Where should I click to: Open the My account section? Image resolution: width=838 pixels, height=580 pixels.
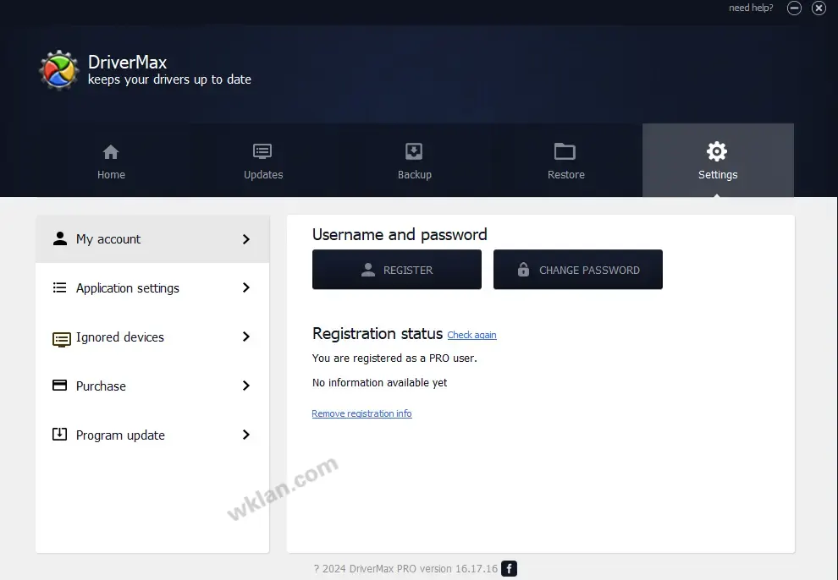(152, 239)
